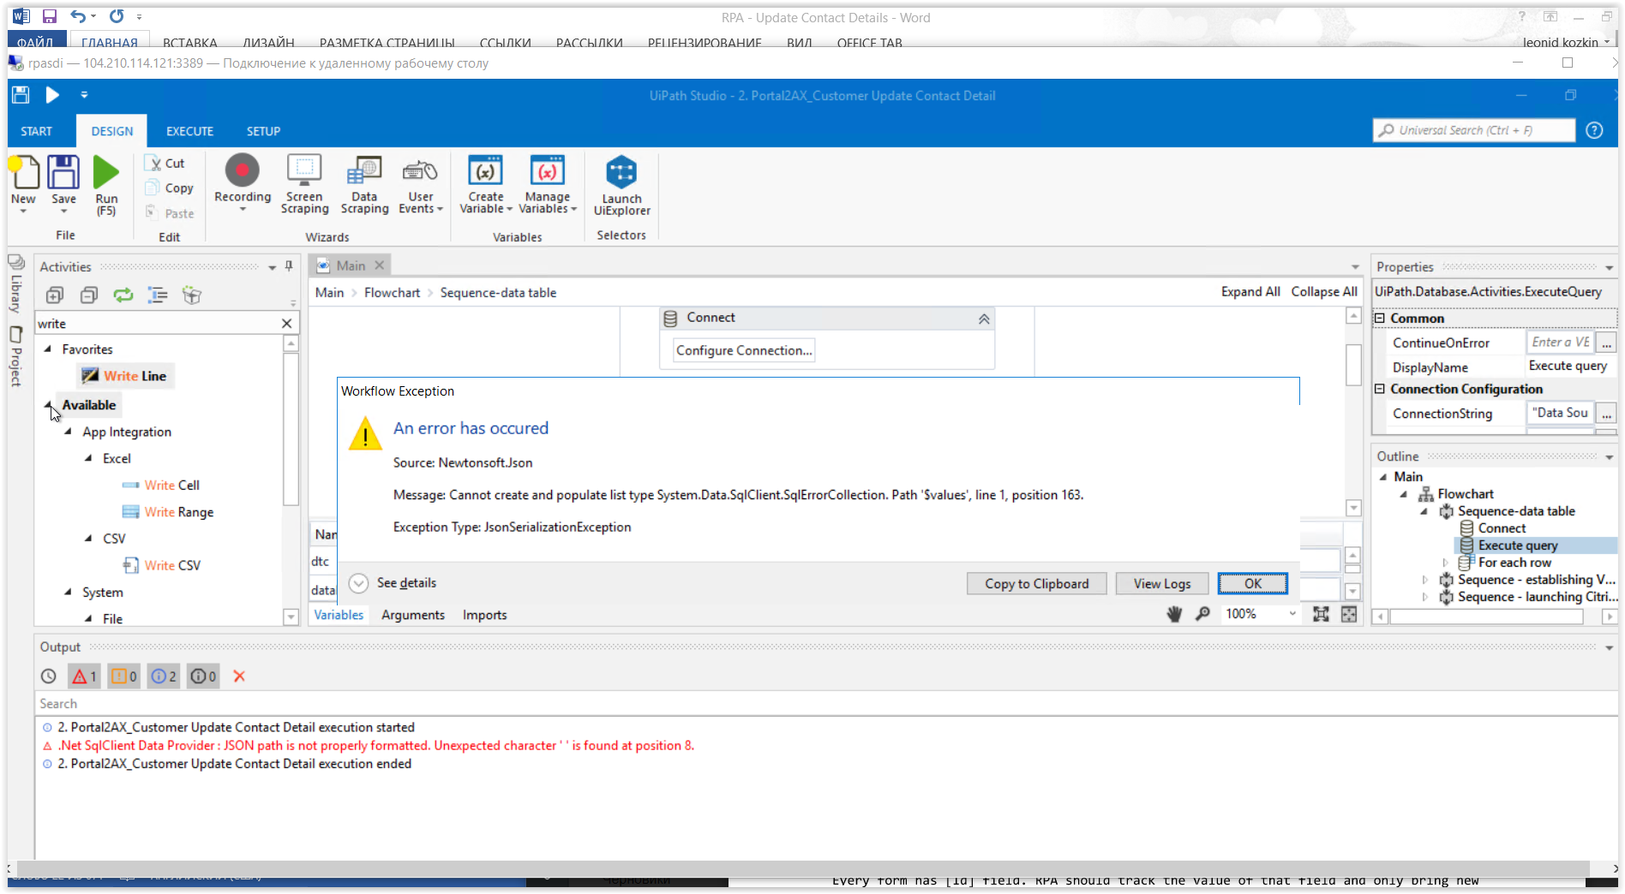
Task: Click the View Logs button
Action: 1162,583
